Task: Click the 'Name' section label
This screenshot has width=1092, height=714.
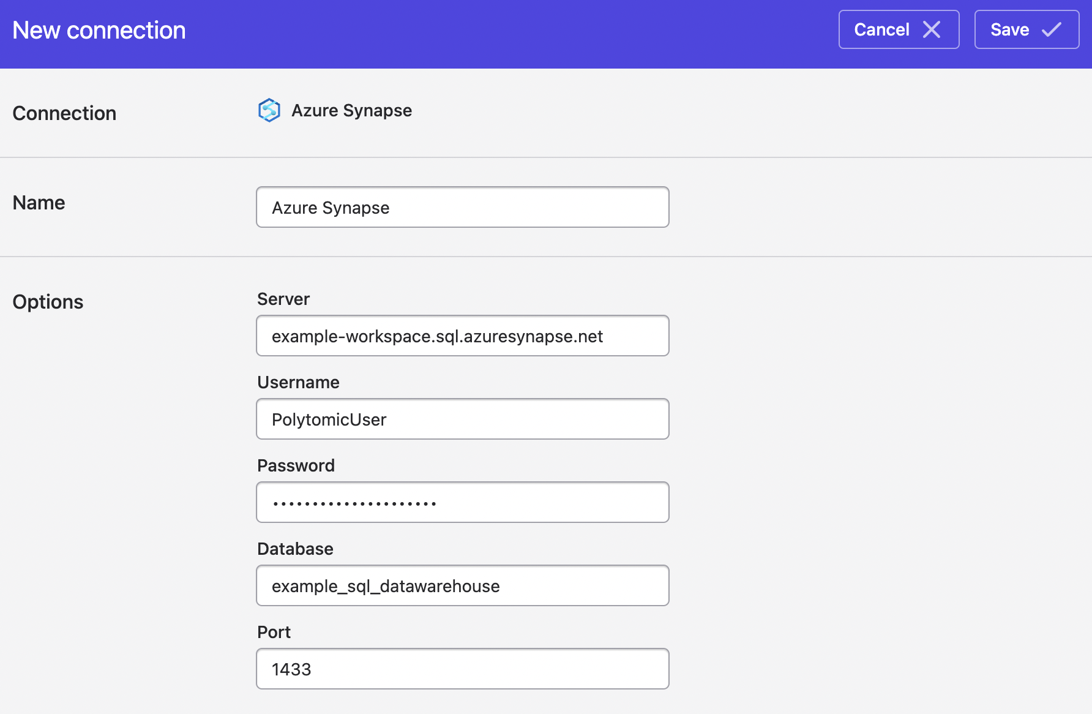Action: tap(39, 203)
